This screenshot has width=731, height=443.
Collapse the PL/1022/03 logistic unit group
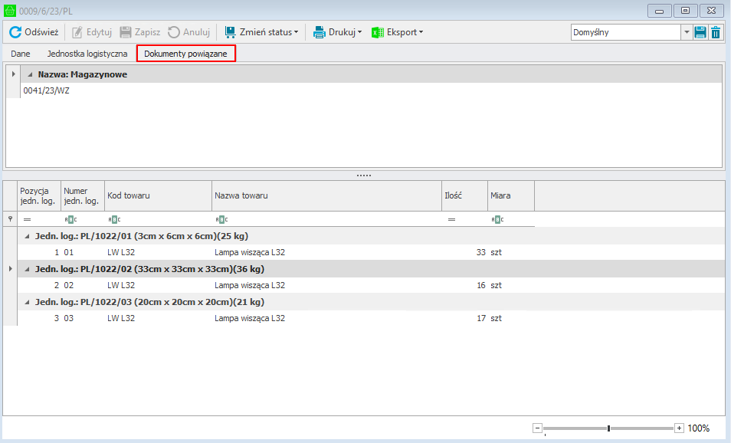(x=28, y=302)
